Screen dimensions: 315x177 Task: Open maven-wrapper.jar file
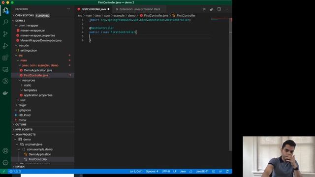click(x=32, y=30)
